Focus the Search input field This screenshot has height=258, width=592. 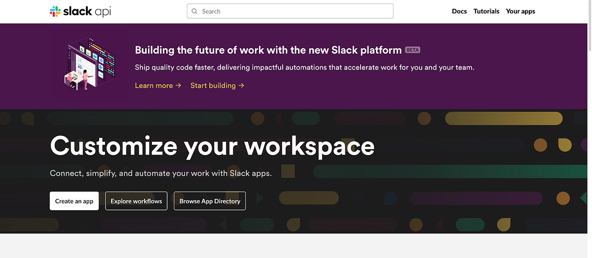290,11
